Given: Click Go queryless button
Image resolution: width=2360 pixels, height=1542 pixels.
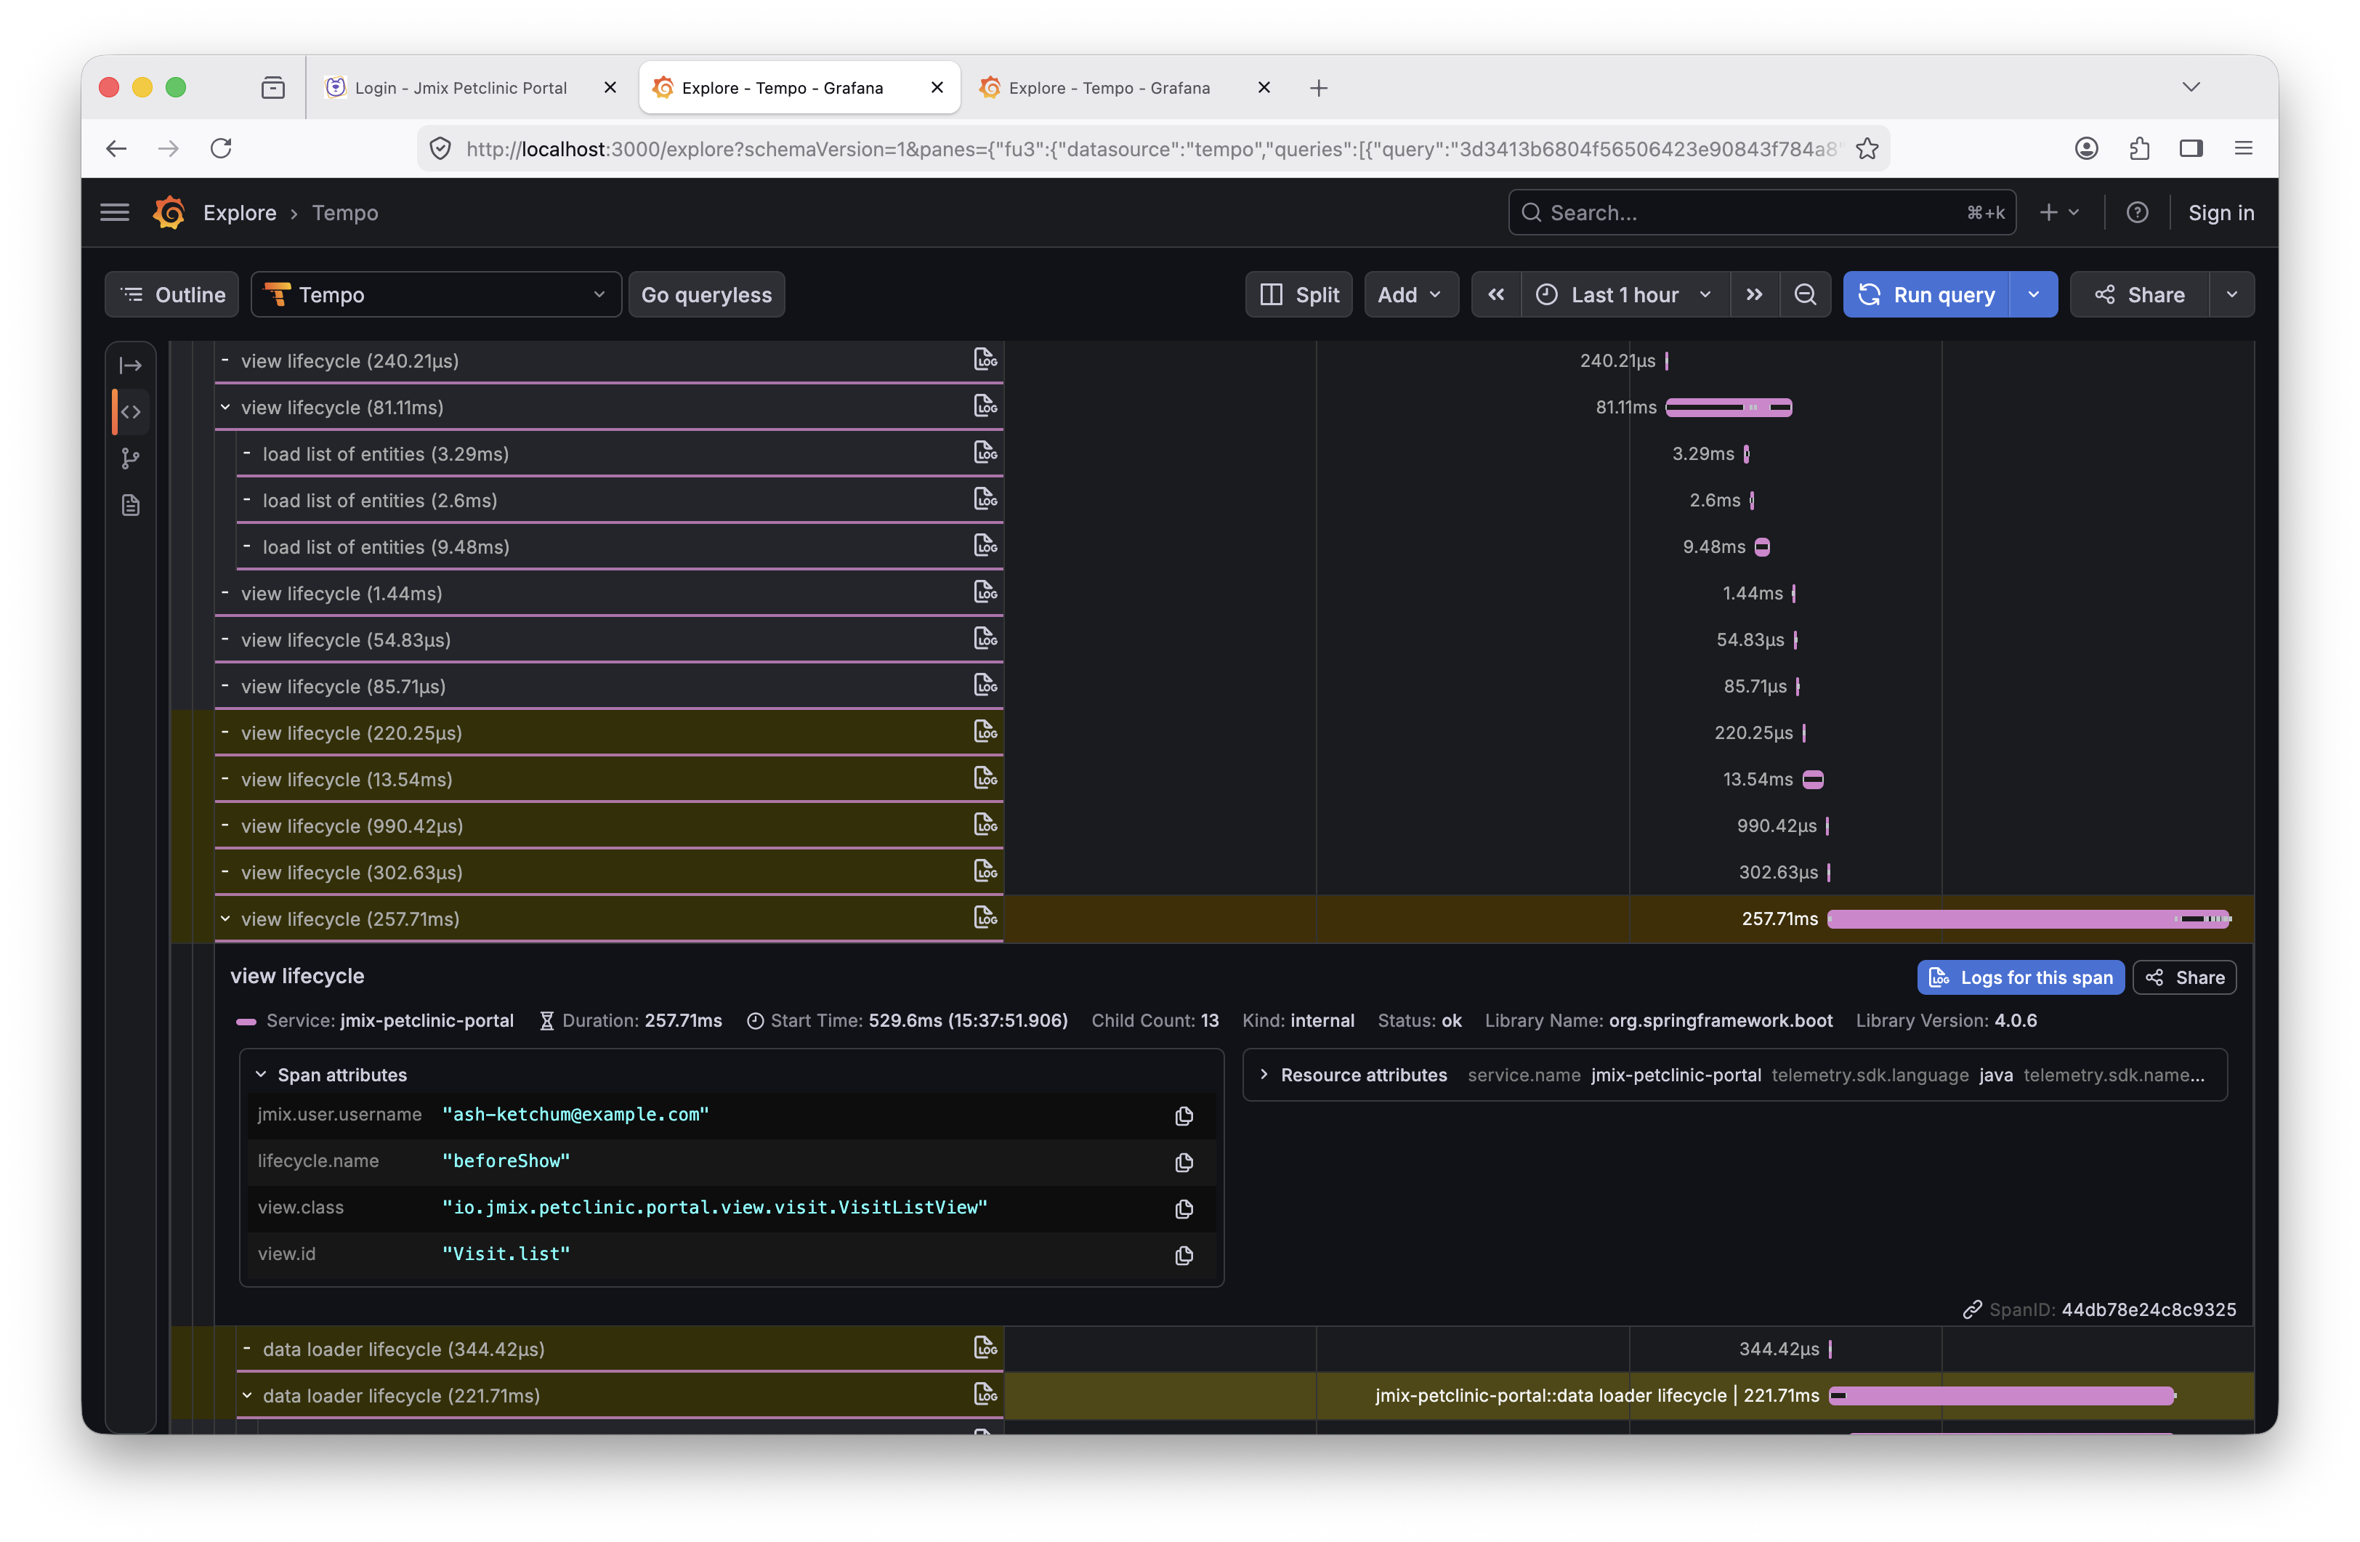Looking at the screenshot, I should pyautogui.click(x=706, y=294).
